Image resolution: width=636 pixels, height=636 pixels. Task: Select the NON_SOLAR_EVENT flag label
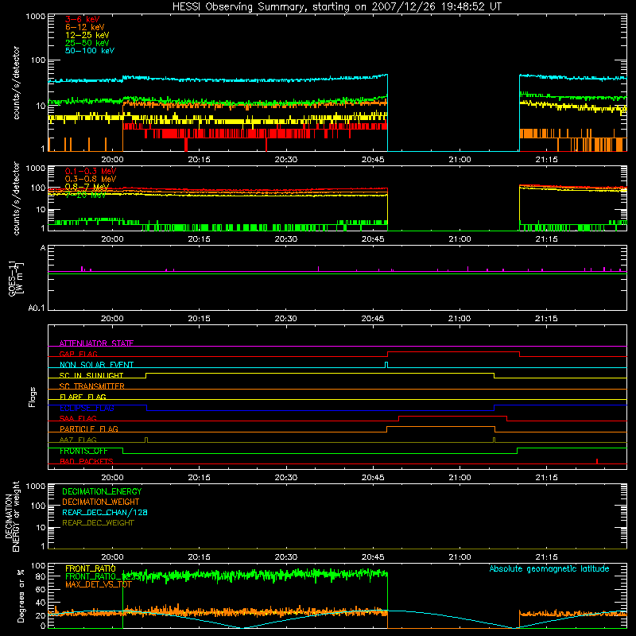[x=96, y=365]
